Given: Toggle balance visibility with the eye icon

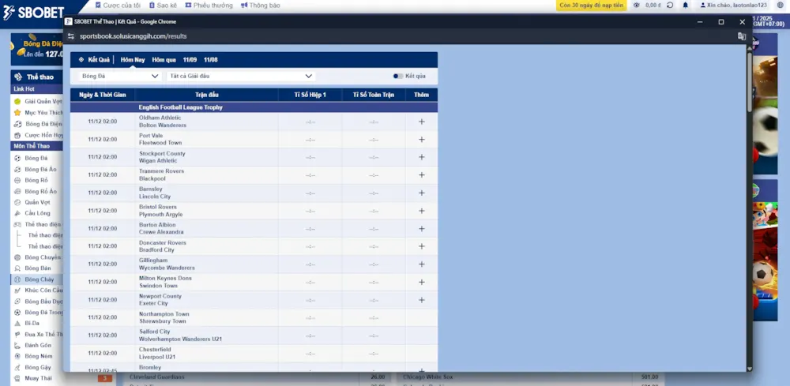Looking at the screenshot, I should (x=637, y=6).
